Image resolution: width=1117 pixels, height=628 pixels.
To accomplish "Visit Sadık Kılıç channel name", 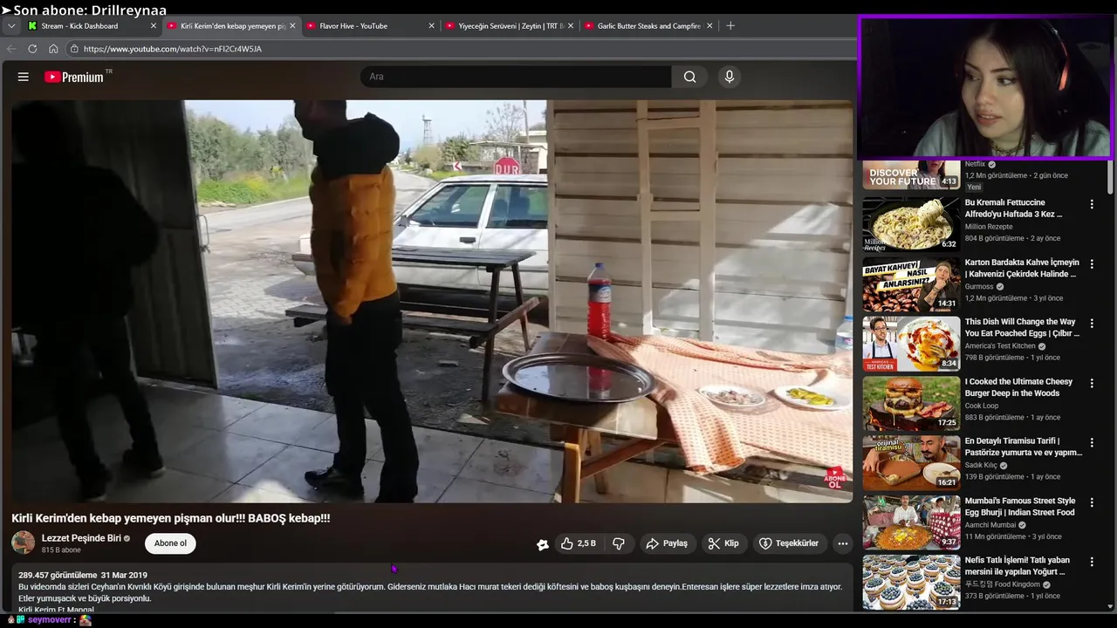I will (x=981, y=466).
